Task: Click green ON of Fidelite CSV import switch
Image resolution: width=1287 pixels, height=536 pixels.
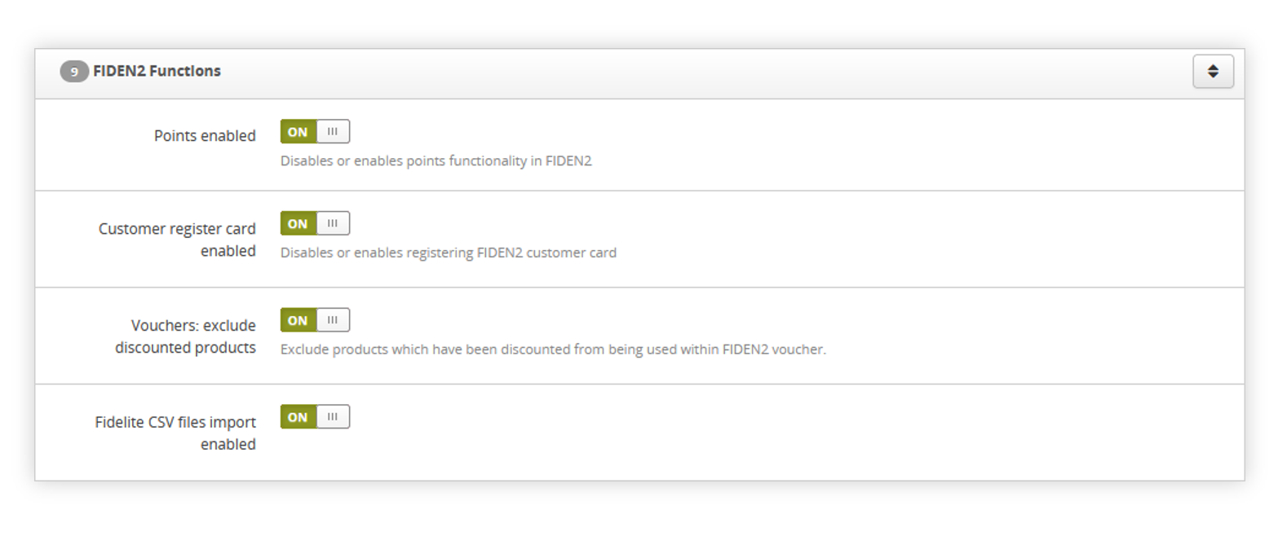Action: [x=298, y=417]
